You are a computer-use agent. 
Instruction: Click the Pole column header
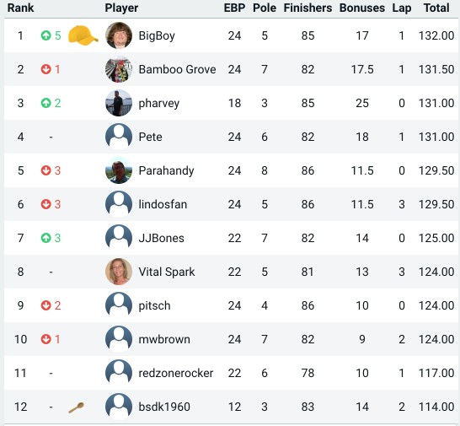265,8
